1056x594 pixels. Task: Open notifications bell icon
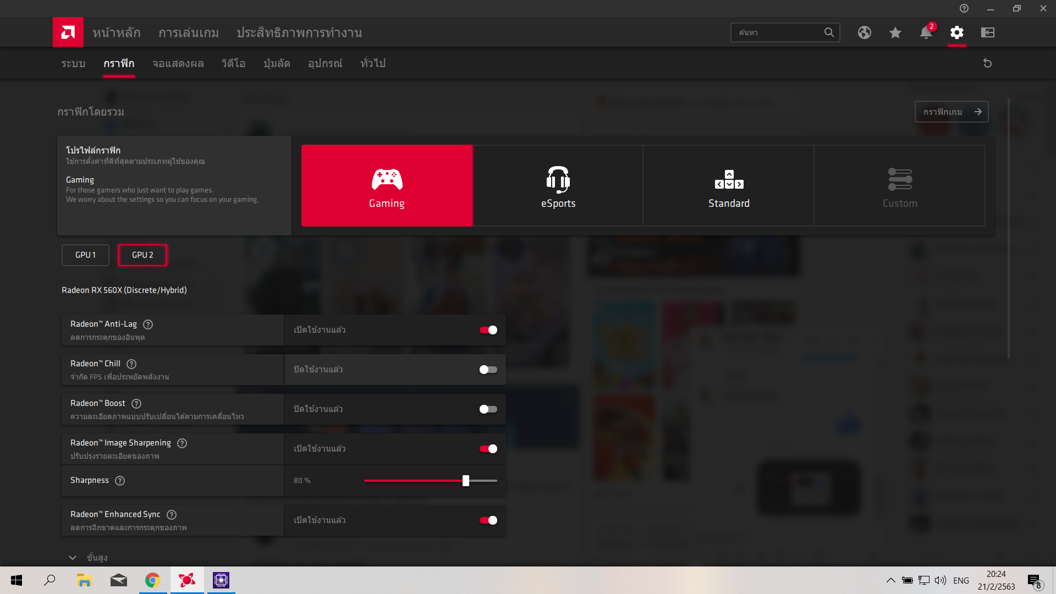click(926, 32)
